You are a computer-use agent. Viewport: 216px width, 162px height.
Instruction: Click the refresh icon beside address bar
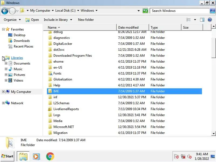[x=145, y=11]
